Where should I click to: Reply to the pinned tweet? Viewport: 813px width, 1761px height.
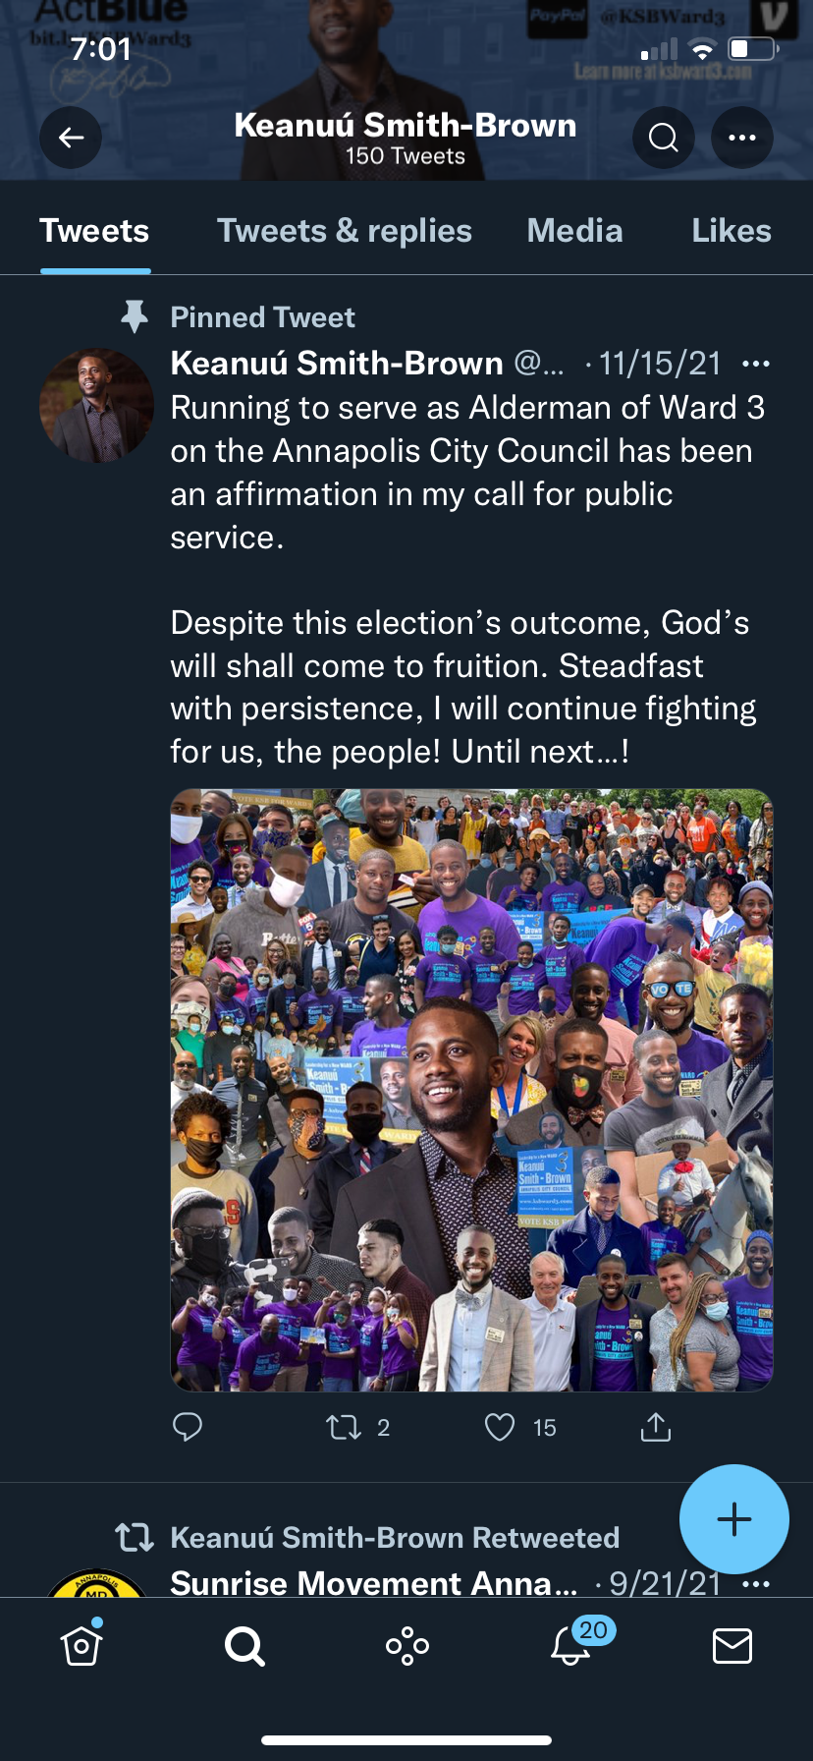pyautogui.click(x=187, y=1426)
